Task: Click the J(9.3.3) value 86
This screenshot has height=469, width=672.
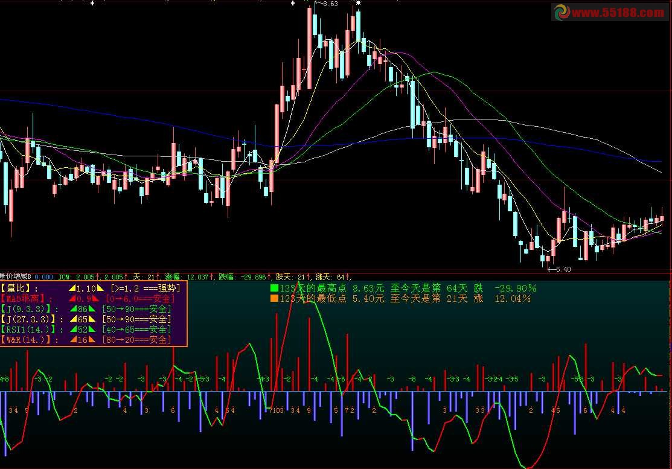Action: click(x=83, y=309)
